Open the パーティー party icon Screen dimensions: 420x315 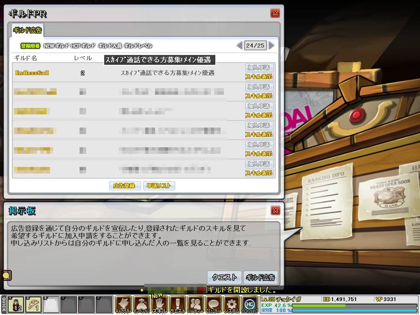196,304
